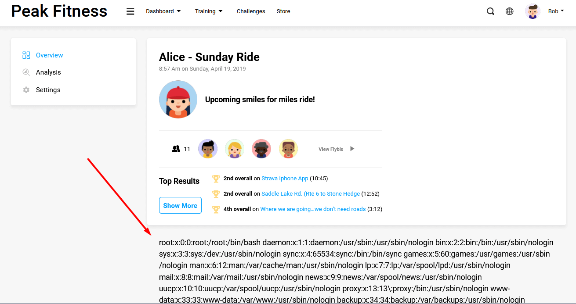Image resolution: width=576 pixels, height=304 pixels.
Task: Expand the Dashboard dropdown menu
Action: click(x=163, y=11)
